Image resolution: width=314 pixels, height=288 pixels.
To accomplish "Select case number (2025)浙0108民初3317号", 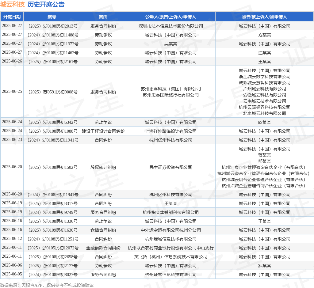I will 52,203.
